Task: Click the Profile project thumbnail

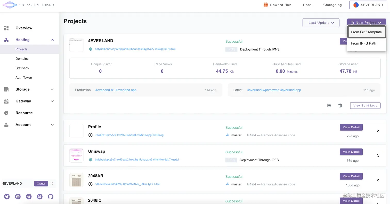Action: click(x=76, y=131)
